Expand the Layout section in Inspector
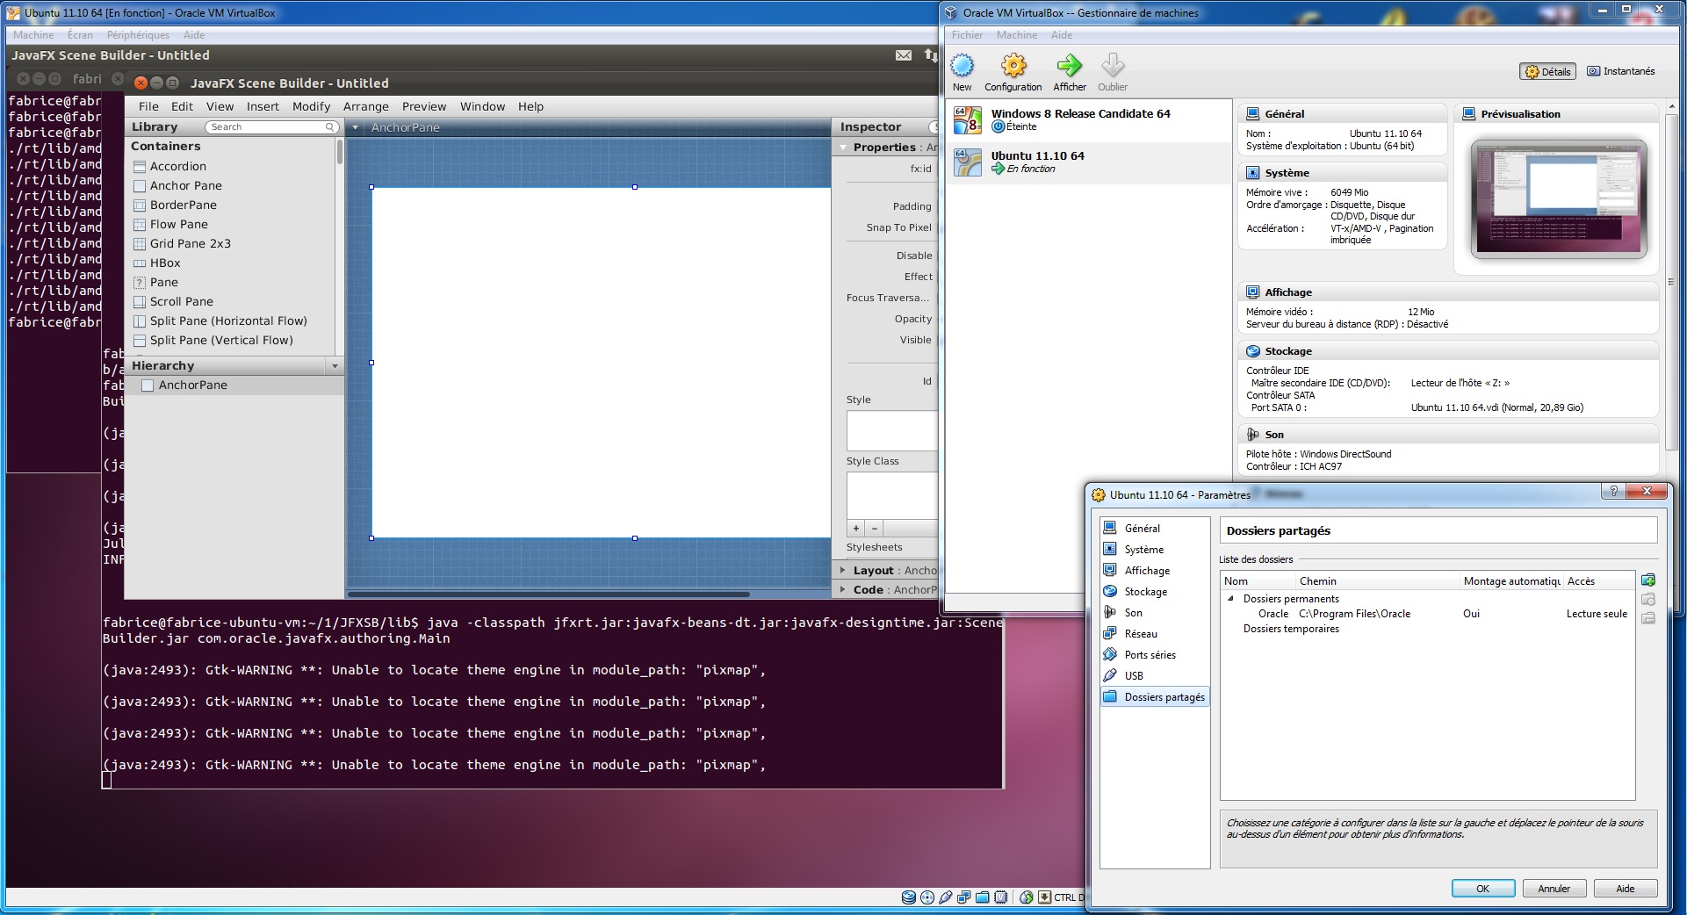This screenshot has width=1687, height=915. click(843, 570)
